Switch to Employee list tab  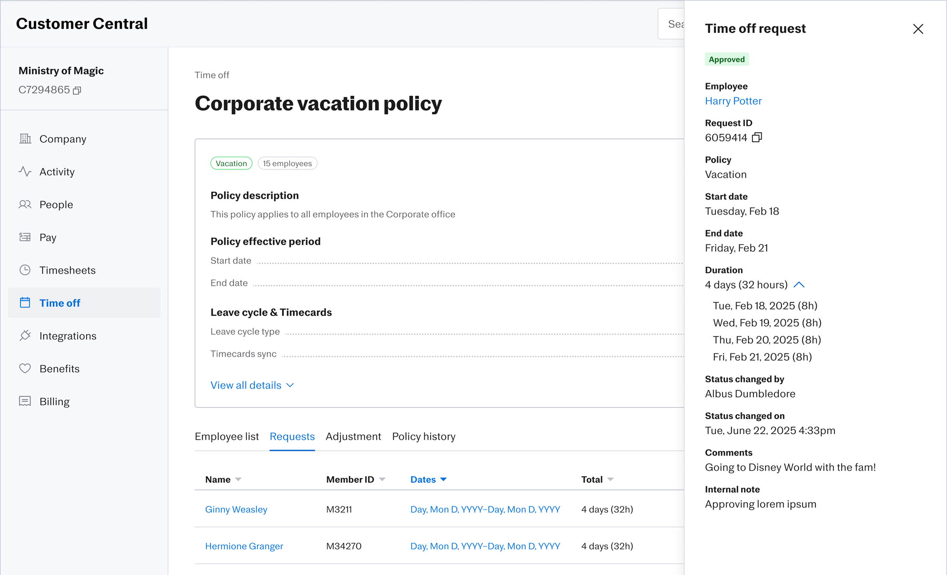[x=227, y=436]
